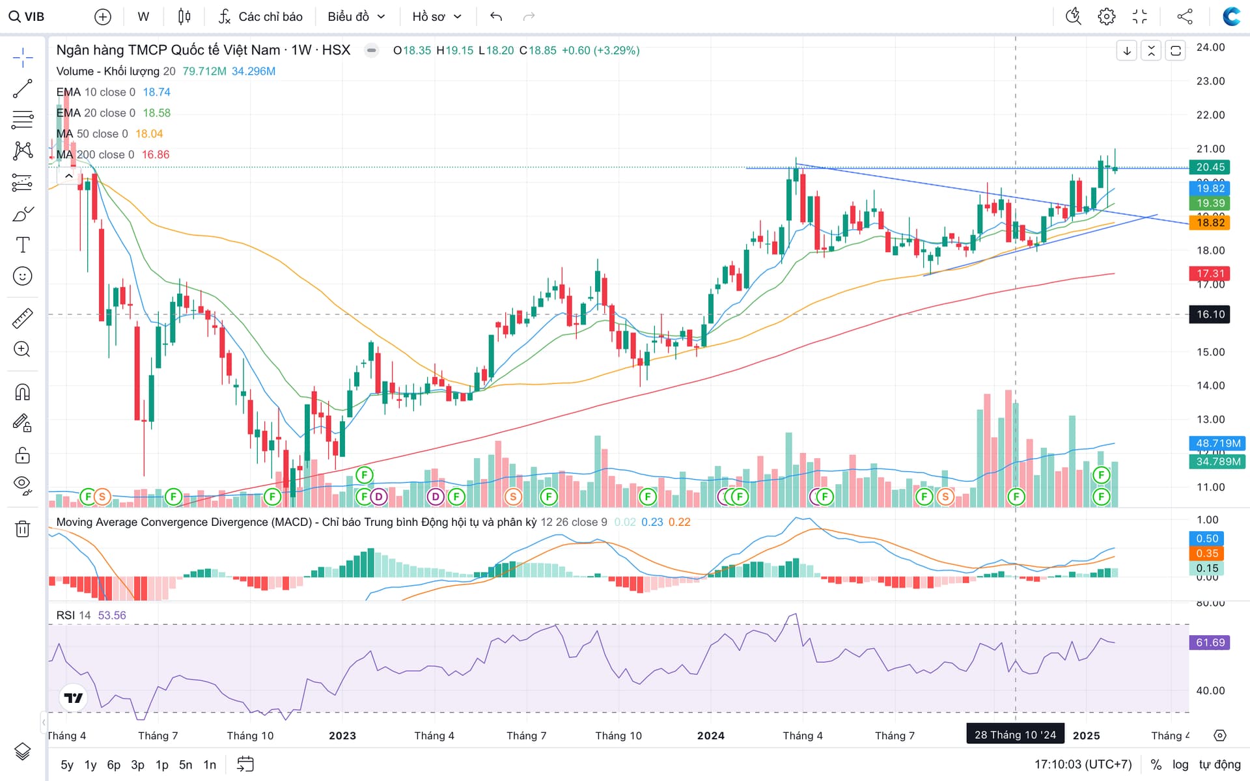Toggle log scale at bottom right
The image size is (1250, 781).
pos(1180,764)
